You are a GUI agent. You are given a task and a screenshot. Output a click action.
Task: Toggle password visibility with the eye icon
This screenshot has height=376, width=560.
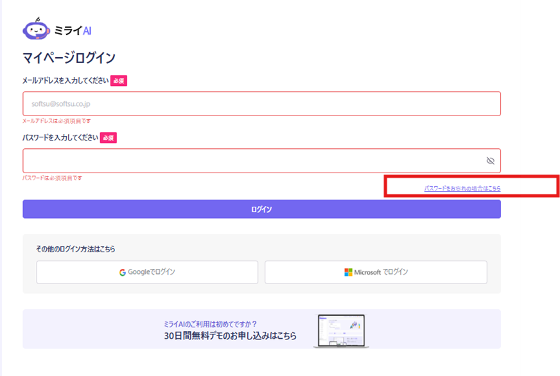tap(490, 160)
